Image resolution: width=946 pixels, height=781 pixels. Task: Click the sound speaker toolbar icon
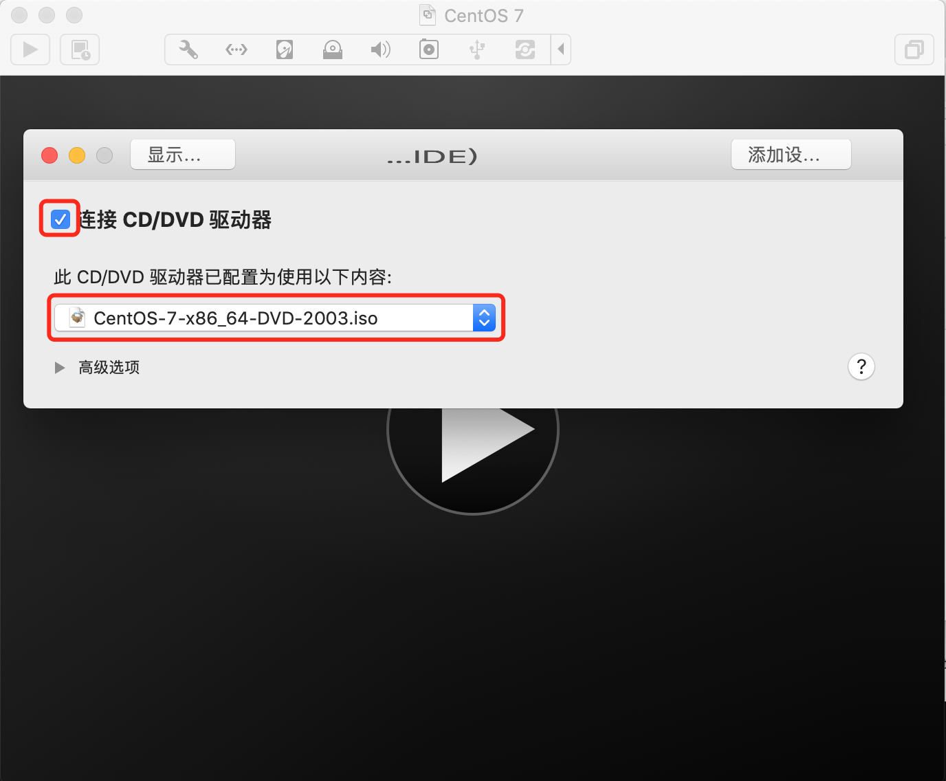380,49
